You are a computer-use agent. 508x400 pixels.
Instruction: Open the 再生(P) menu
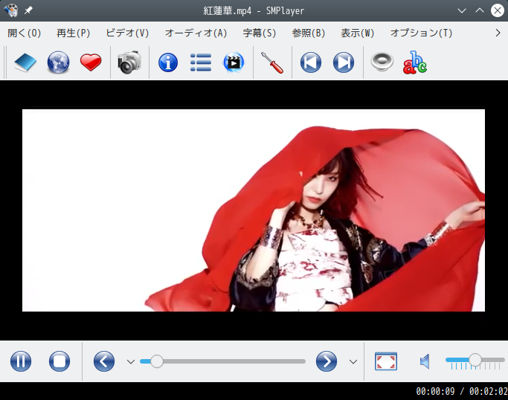pyautogui.click(x=73, y=33)
